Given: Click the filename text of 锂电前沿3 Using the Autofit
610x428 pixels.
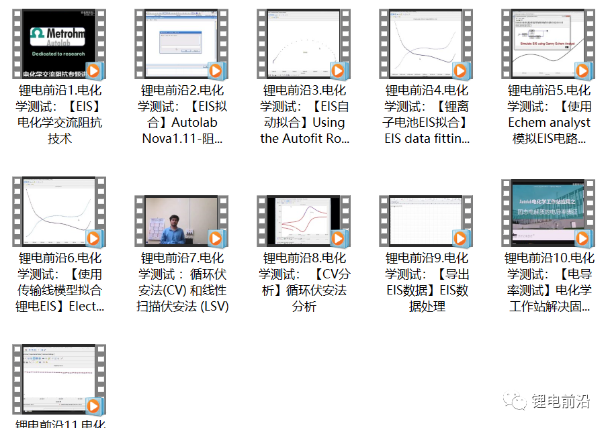Looking at the screenshot, I should (304, 114).
